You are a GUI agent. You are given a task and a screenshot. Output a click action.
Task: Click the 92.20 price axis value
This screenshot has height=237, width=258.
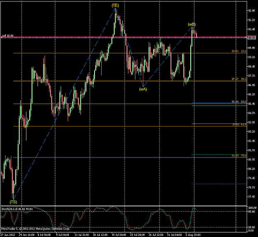click(251, 20)
